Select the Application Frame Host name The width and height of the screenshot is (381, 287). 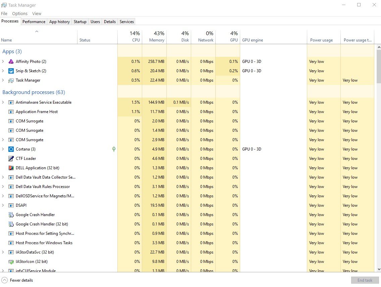coord(37,112)
